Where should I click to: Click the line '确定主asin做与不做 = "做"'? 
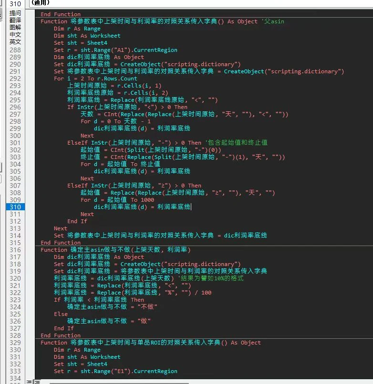tap(109, 321)
